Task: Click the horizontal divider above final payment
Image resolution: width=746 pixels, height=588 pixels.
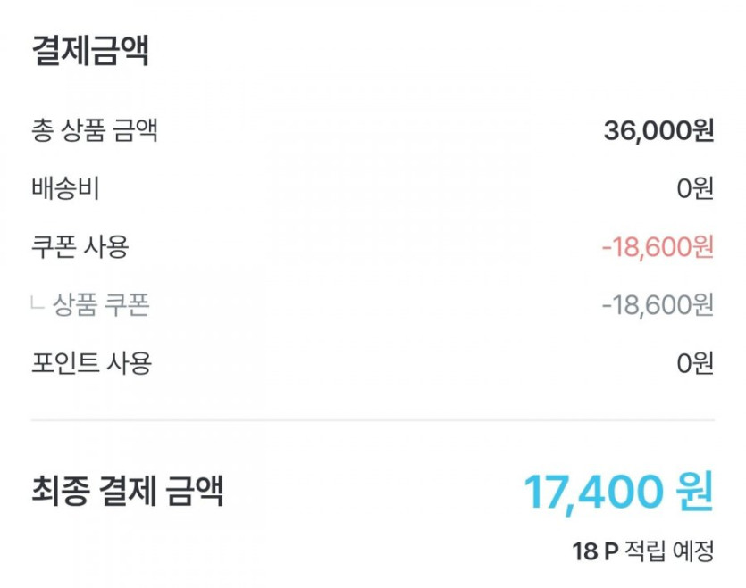Action: [373, 419]
